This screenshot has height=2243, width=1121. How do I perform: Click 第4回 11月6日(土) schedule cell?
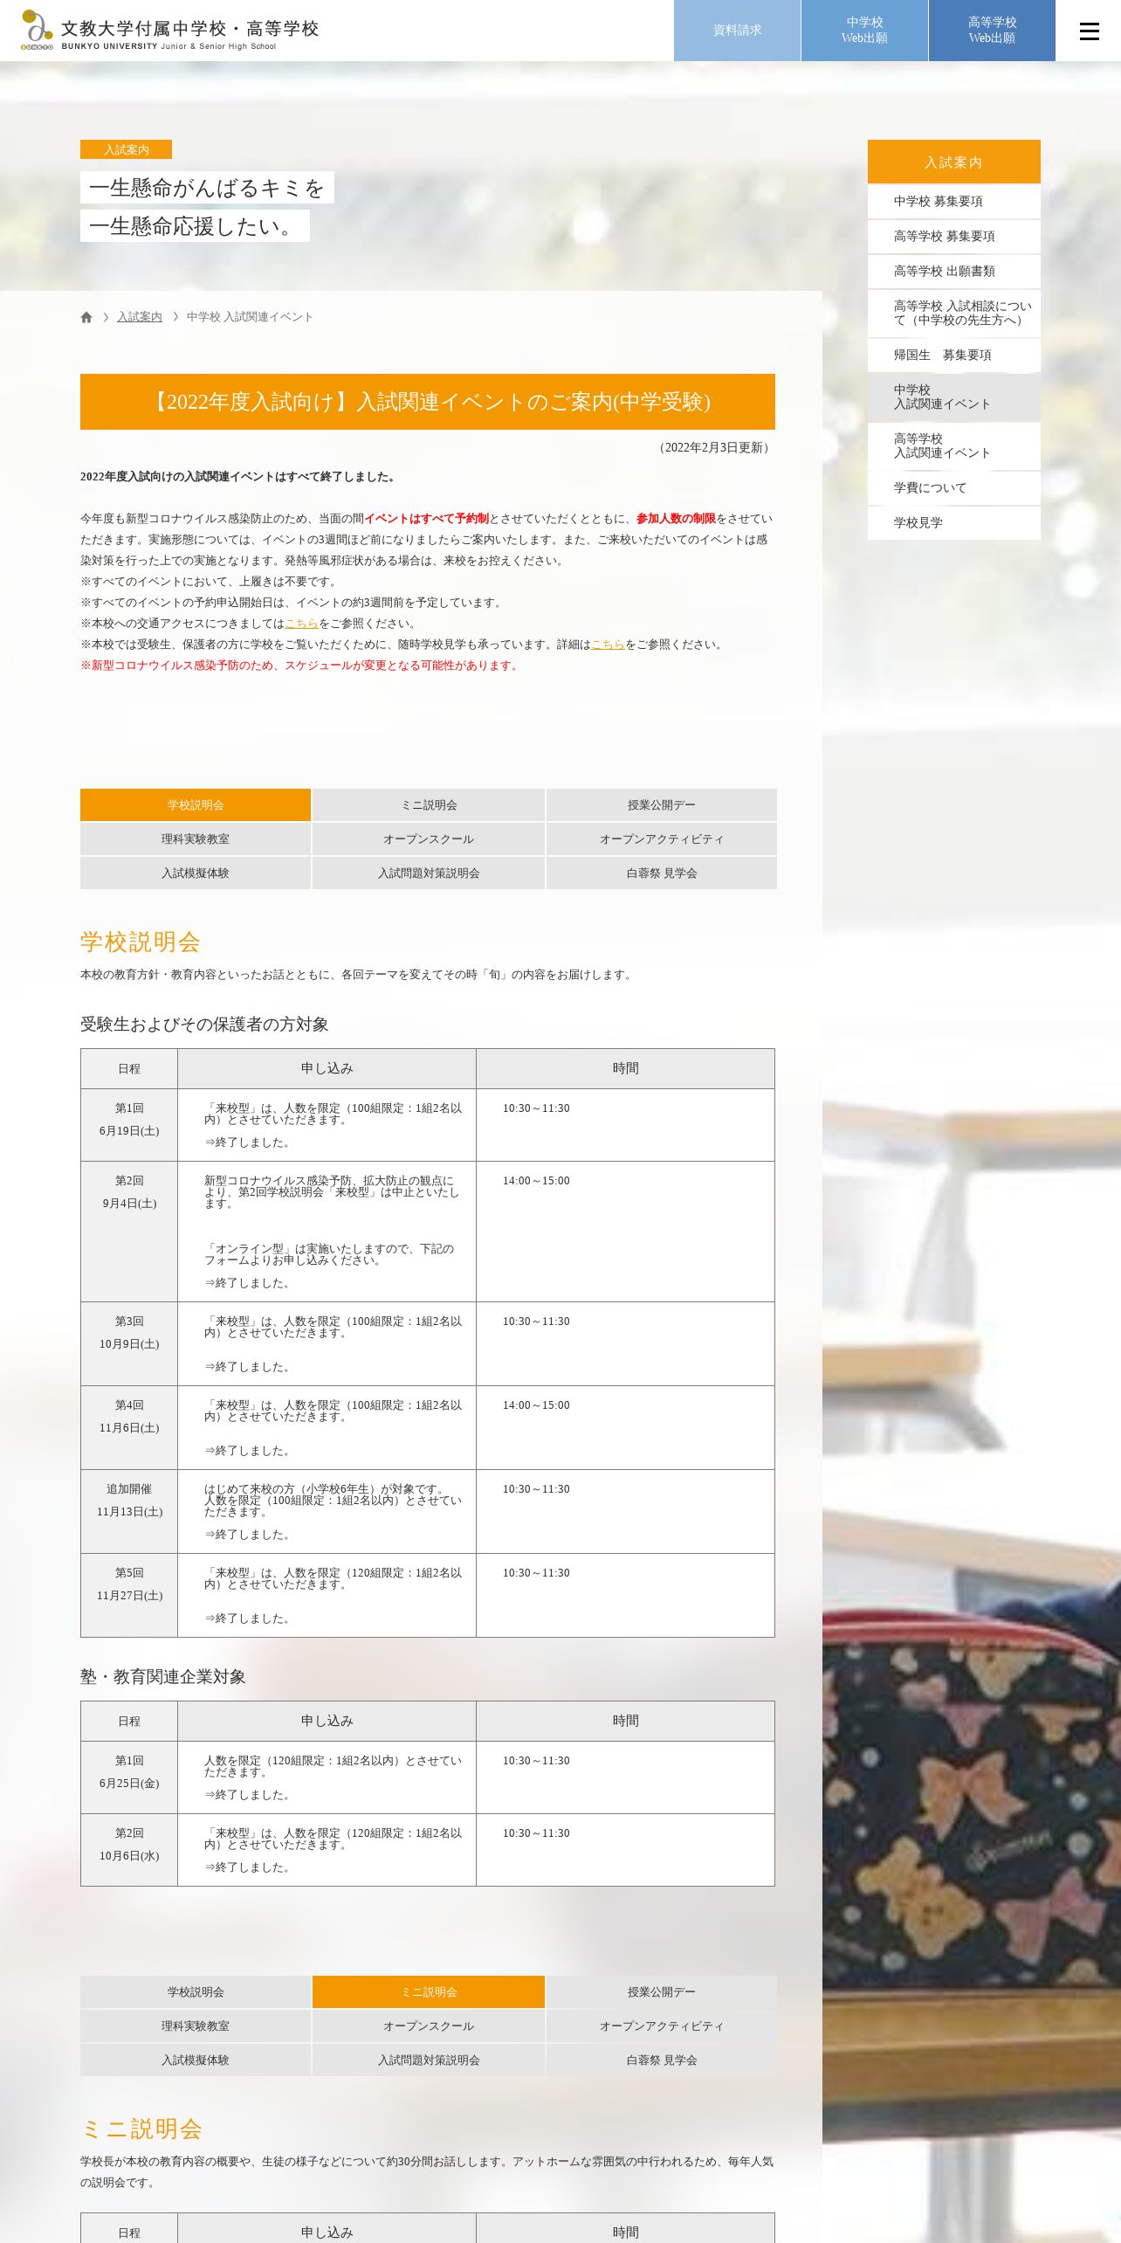(x=129, y=1428)
